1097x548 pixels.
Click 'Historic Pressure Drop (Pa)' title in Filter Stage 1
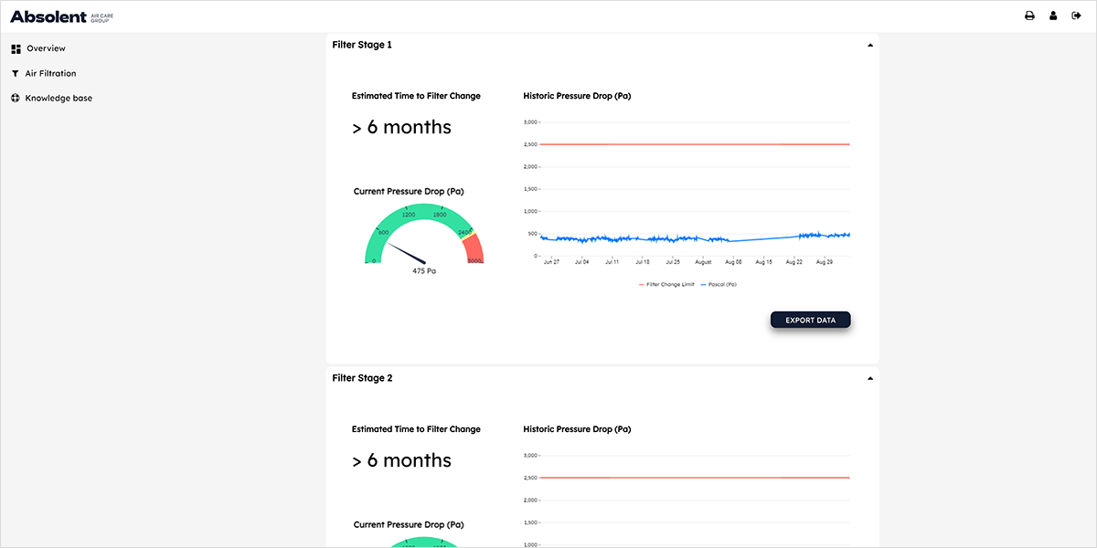click(x=577, y=96)
